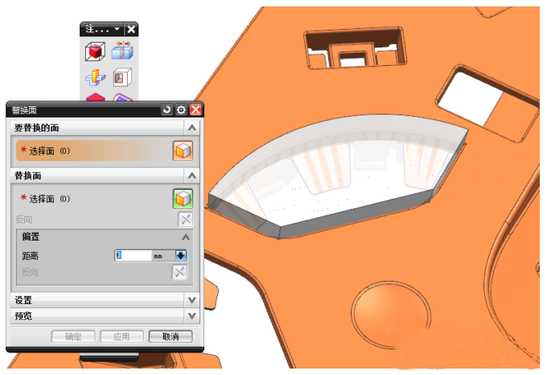Click the 取消 button

click(171, 336)
